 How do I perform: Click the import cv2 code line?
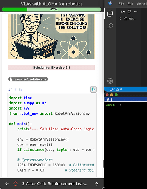(x=19, y=108)
